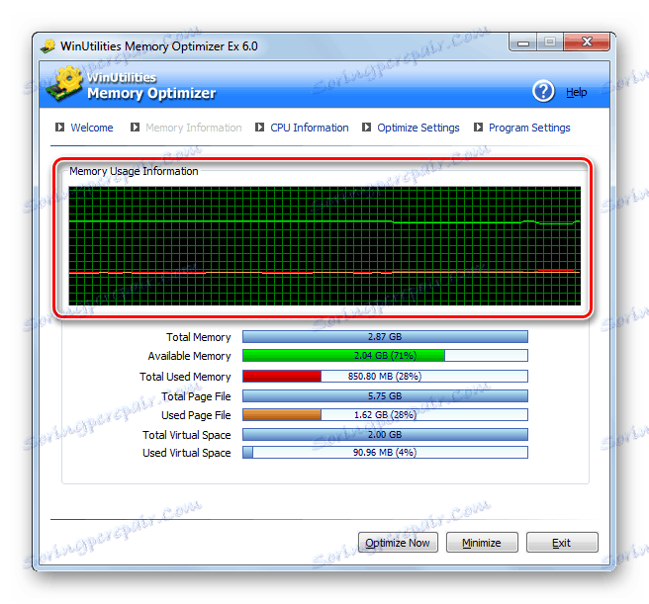The width and height of the screenshot is (649, 604).
Task: Click the title bar application icon
Action: pos(48,45)
